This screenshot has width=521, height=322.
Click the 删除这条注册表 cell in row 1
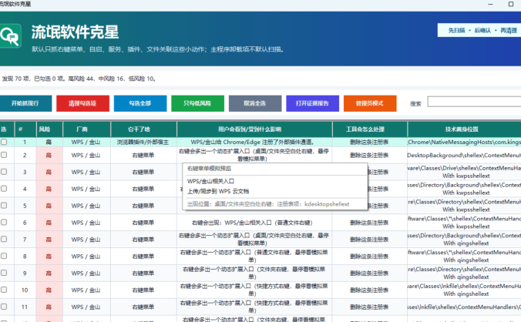click(x=369, y=142)
